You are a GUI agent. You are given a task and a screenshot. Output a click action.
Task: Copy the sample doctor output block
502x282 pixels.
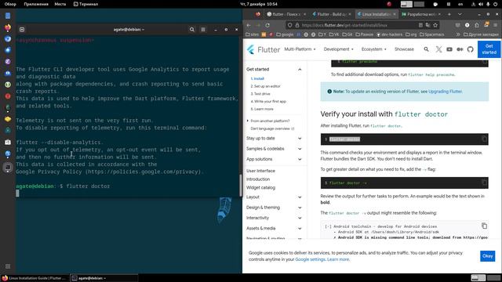click(x=484, y=226)
